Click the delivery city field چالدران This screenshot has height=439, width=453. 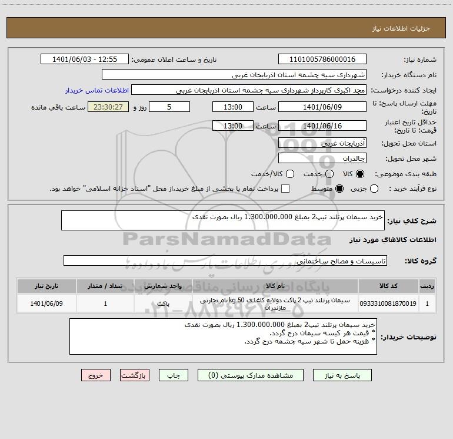pyautogui.click(x=322, y=159)
